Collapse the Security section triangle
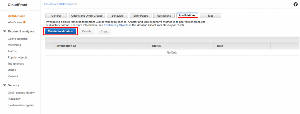 pos(5,85)
